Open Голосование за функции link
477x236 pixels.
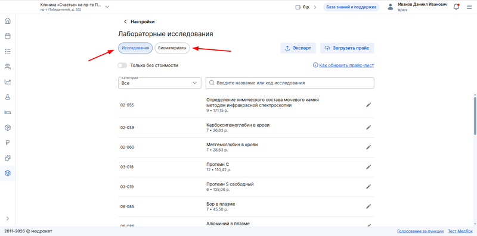(420, 231)
